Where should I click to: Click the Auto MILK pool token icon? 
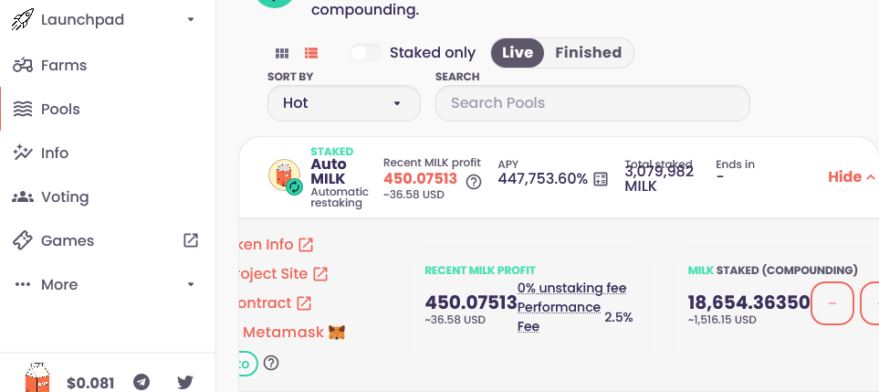(x=286, y=176)
